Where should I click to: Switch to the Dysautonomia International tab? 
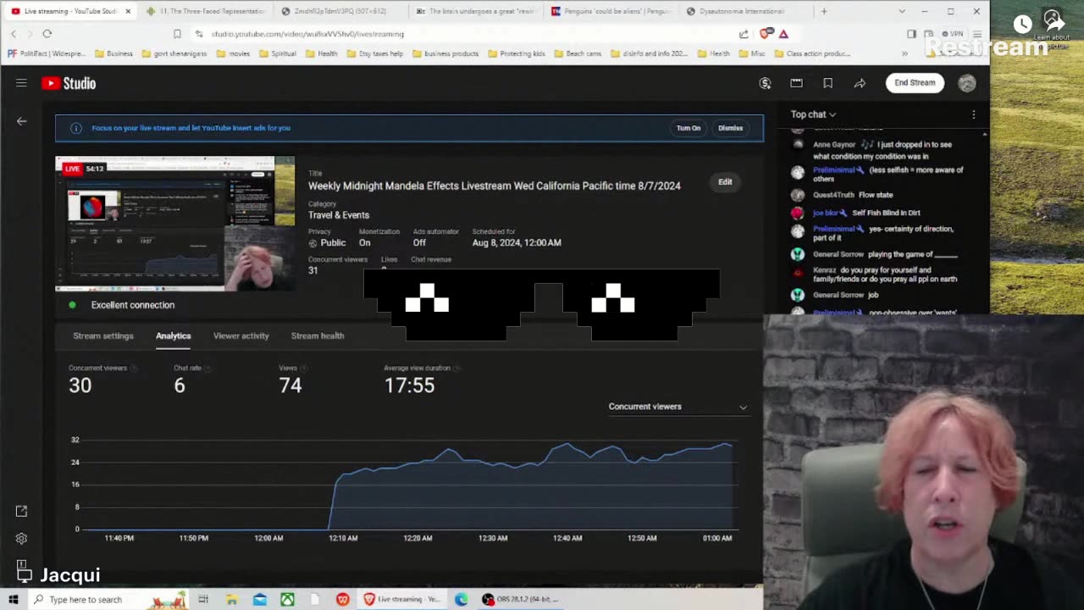pos(745,11)
